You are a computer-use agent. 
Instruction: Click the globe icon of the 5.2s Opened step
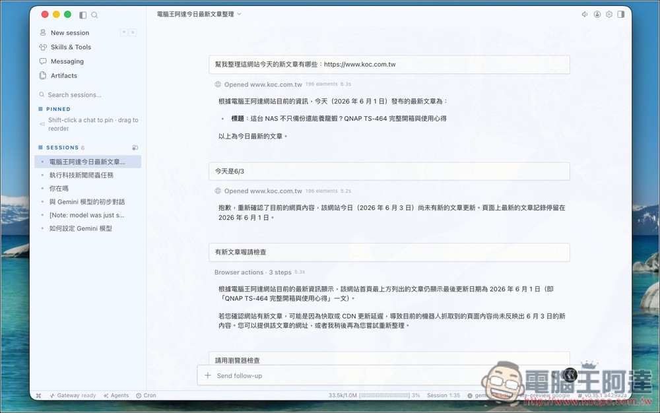(x=218, y=191)
